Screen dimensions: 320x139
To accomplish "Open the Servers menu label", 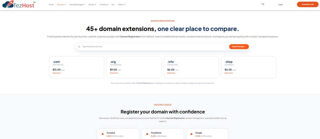I will click(91, 4).
